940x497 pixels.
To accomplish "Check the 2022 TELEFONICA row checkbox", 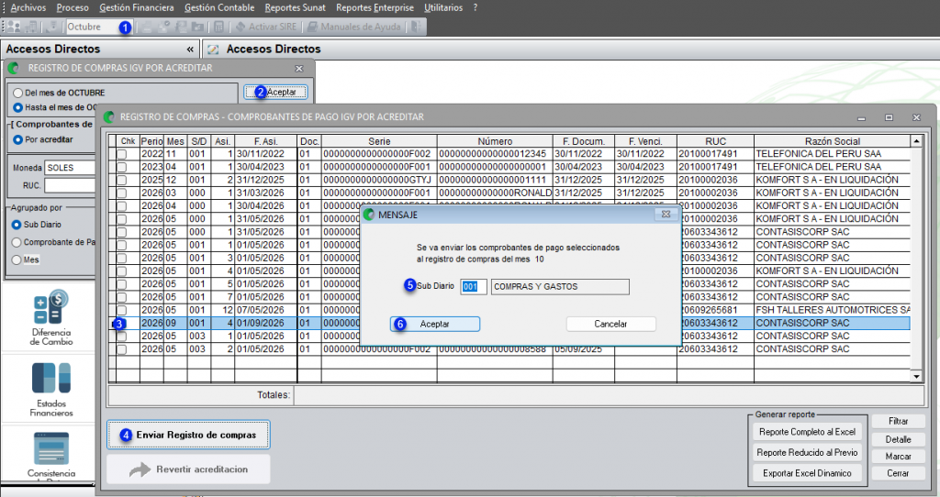I will click(x=122, y=154).
